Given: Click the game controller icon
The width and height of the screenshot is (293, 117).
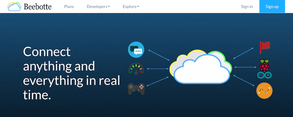Looking at the screenshot, I should click(x=136, y=89).
